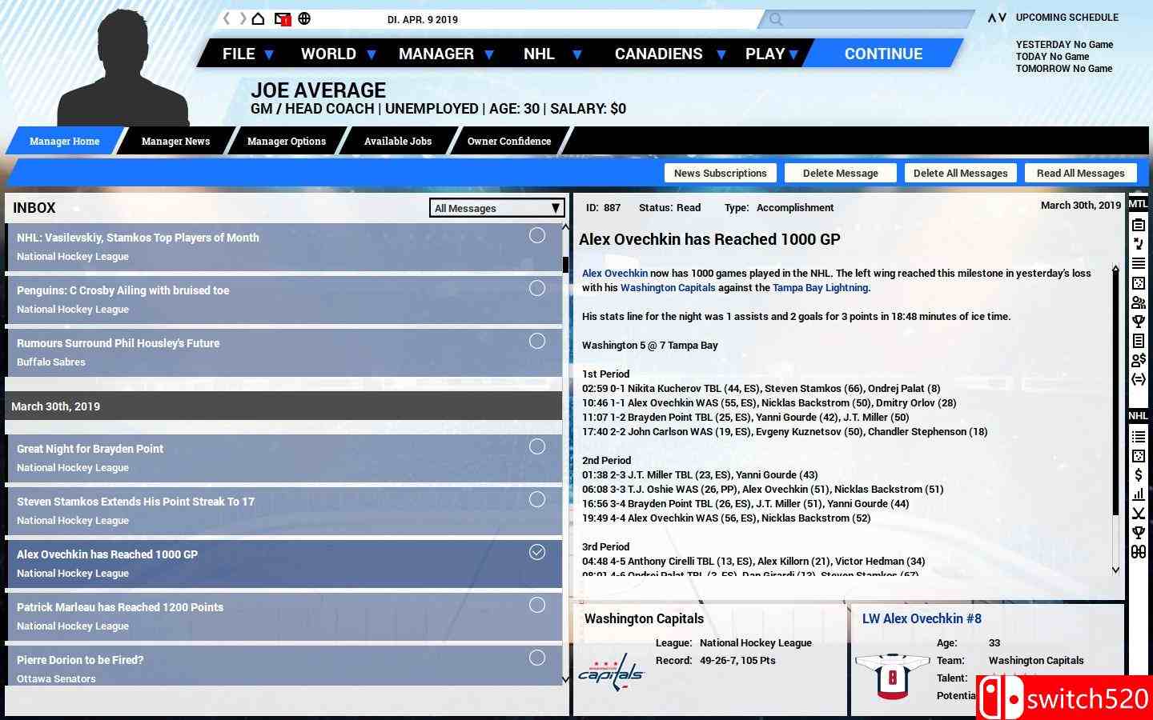Expand the WORLD menu dropdown
Viewport: 1153px width, 720px height.
click(338, 54)
